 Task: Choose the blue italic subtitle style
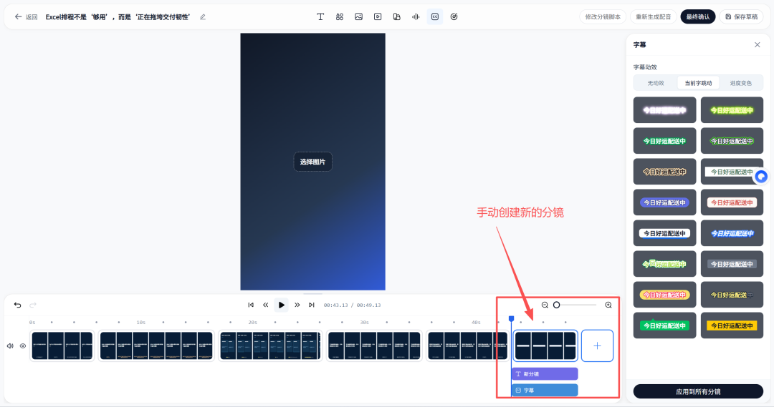732,233
